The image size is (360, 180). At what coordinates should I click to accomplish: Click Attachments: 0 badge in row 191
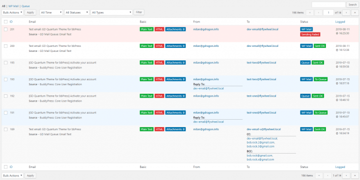(x=175, y=113)
